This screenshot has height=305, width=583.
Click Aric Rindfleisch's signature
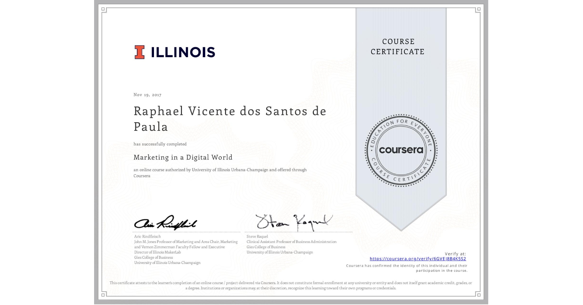pyautogui.click(x=165, y=223)
